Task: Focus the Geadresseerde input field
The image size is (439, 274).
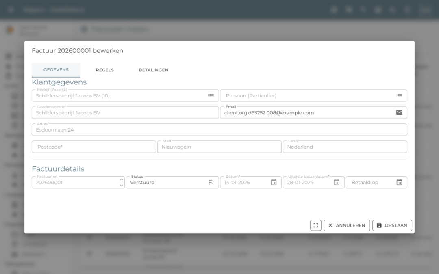Action: pos(125,113)
